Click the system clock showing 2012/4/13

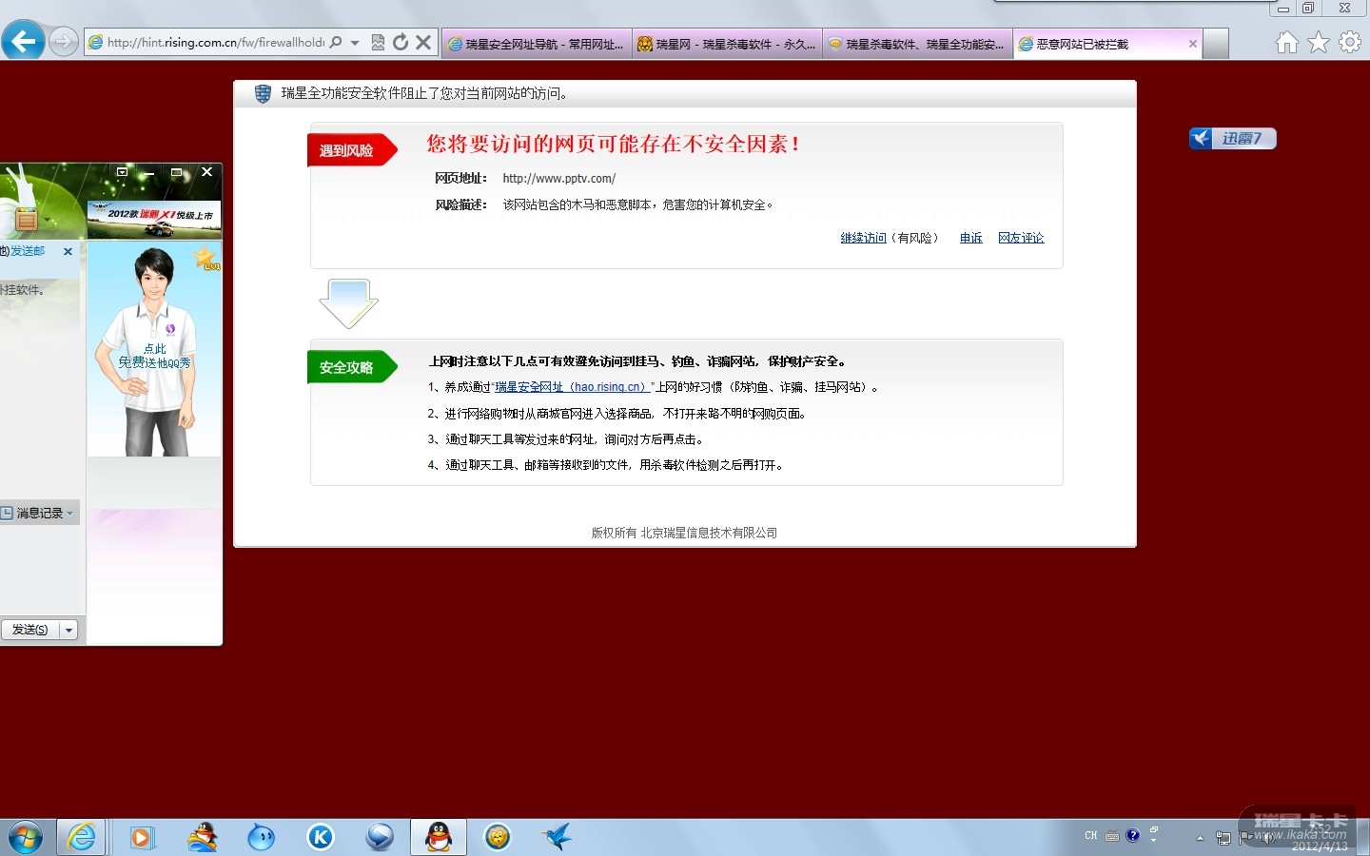pyautogui.click(x=1320, y=838)
